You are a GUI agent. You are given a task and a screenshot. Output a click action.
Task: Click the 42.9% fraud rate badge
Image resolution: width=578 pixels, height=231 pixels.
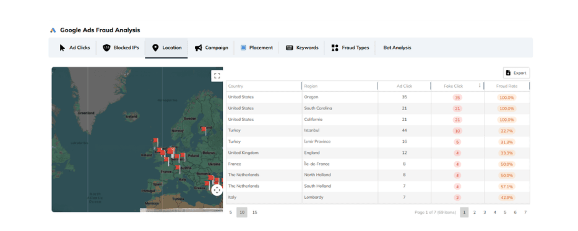point(506,197)
